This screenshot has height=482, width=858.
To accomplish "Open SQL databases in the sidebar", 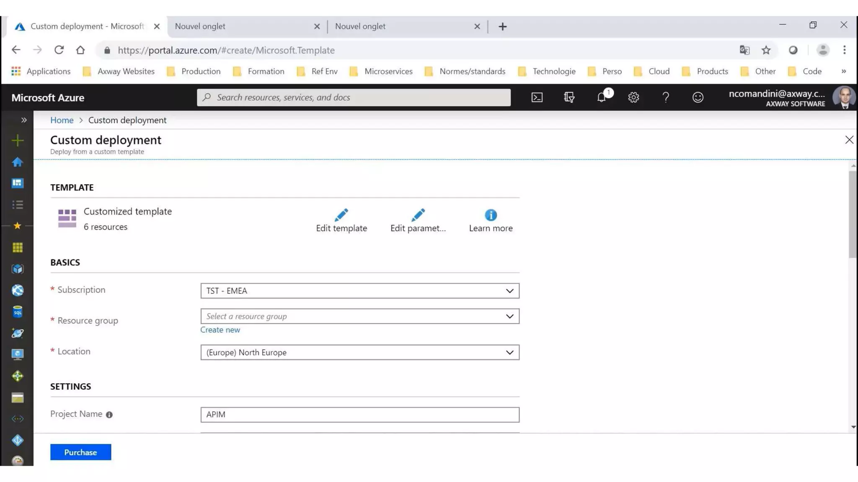I will coord(17,312).
